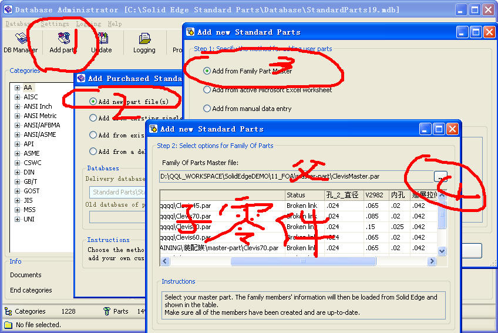
Task: Click the right arrow of the table's horizontal scrollbar
Action: click(x=432, y=261)
